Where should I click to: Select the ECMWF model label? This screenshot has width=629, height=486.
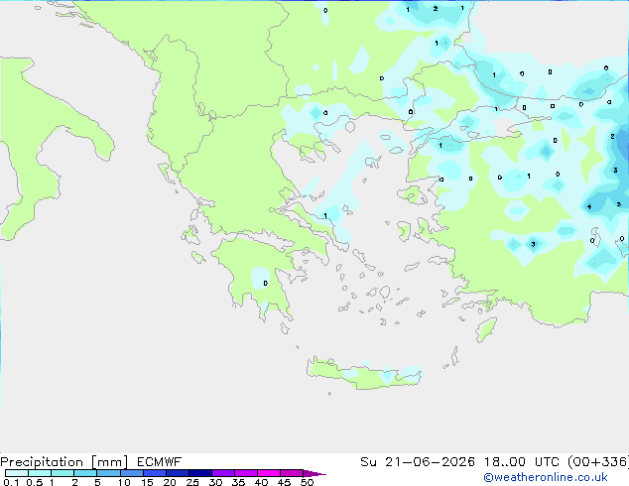click(159, 462)
